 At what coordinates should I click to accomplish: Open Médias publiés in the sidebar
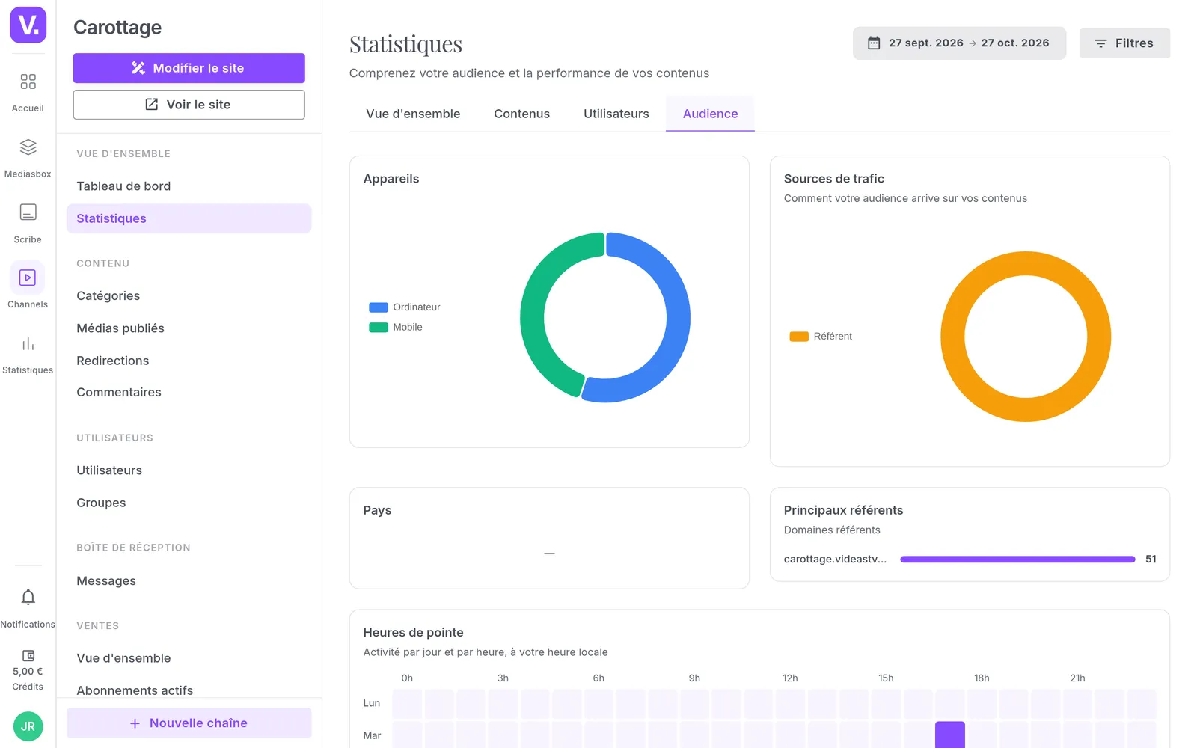point(189,328)
